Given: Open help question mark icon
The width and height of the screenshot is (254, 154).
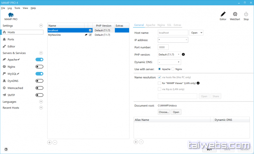Looking at the screenshot, I should (6, 149).
